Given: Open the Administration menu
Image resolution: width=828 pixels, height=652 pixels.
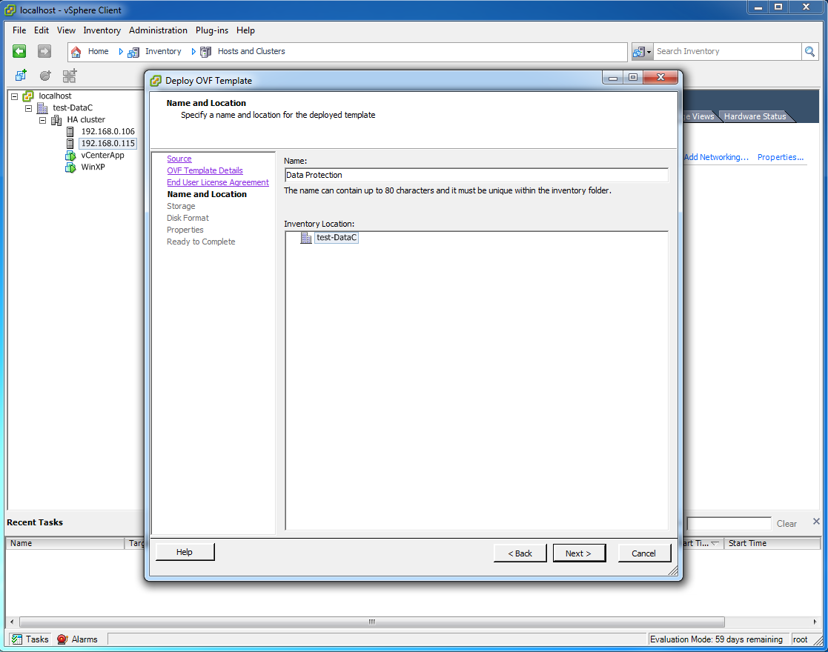Looking at the screenshot, I should tap(158, 30).
